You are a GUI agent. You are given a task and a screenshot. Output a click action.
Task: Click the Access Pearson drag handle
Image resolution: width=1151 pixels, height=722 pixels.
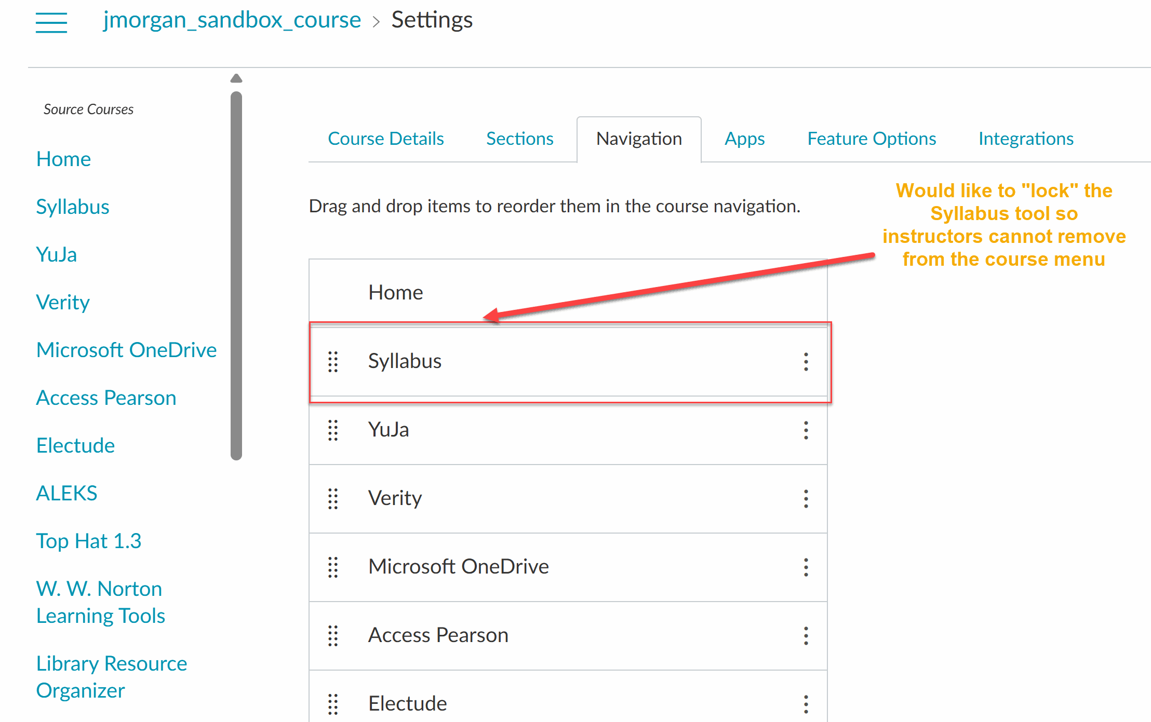tap(333, 636)
